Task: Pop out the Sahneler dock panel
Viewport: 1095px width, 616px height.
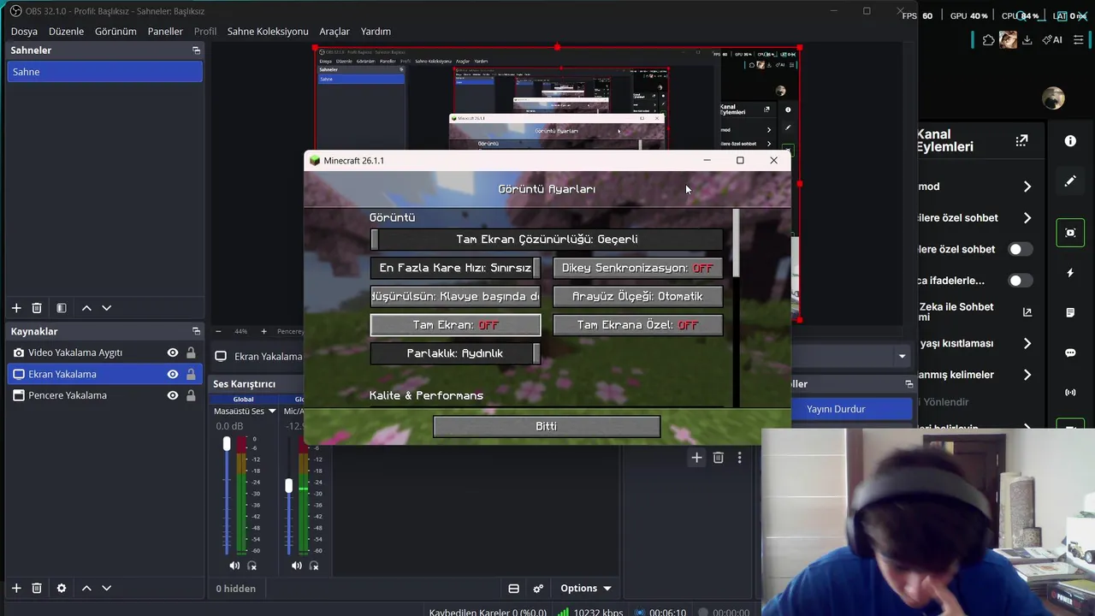Action: point(196,50)
